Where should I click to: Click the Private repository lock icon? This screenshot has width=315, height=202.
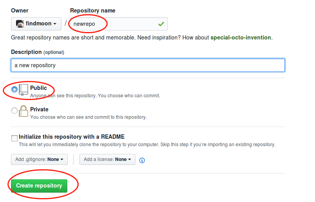(23, 111)
